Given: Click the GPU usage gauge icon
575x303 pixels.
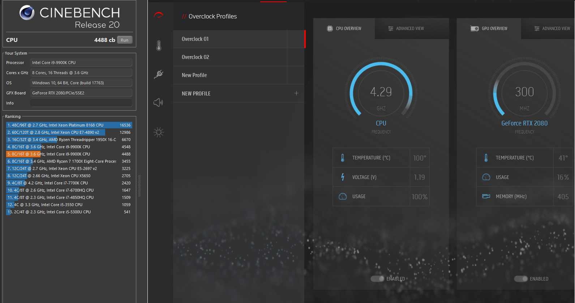Looking at the screenshot, I should tap(486, 177).
